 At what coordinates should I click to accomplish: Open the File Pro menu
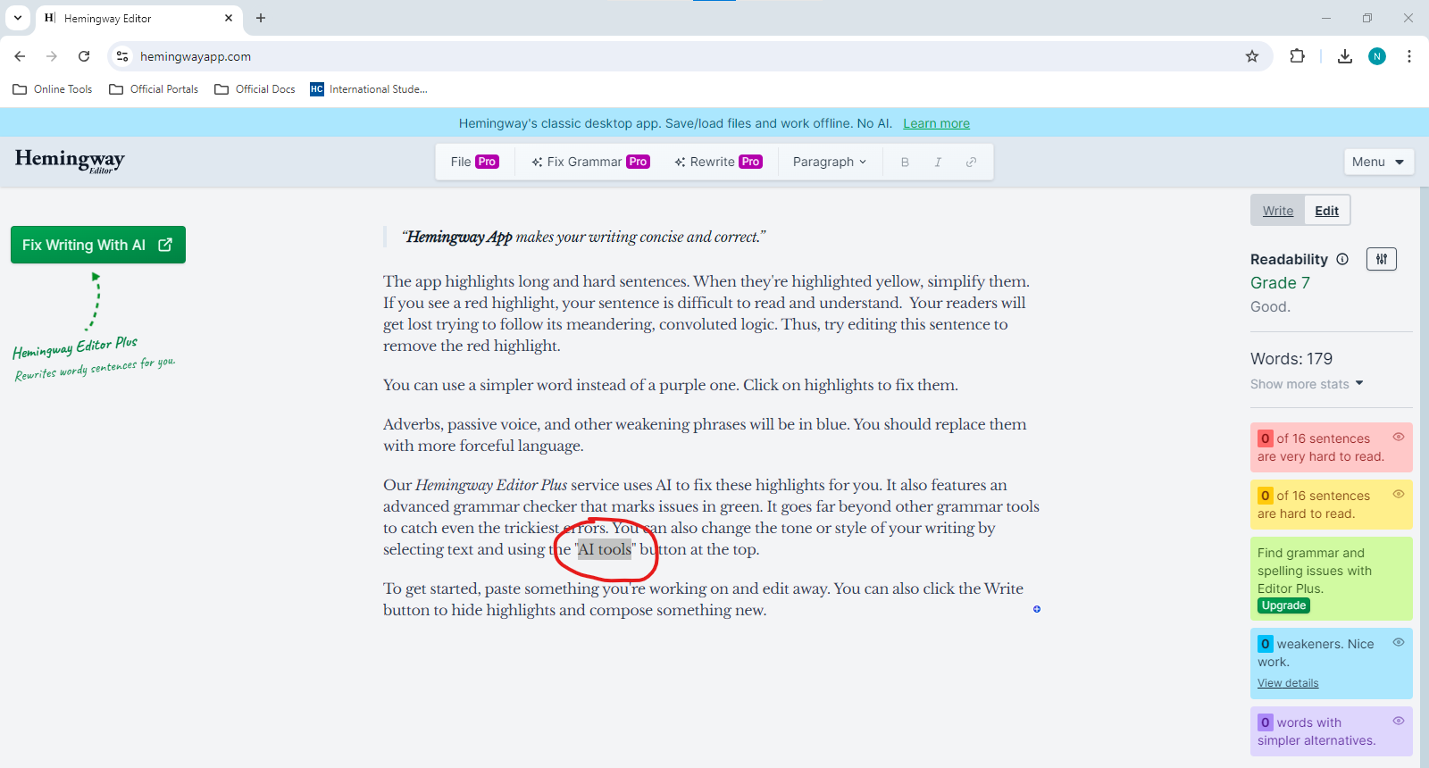pos(474,162)
